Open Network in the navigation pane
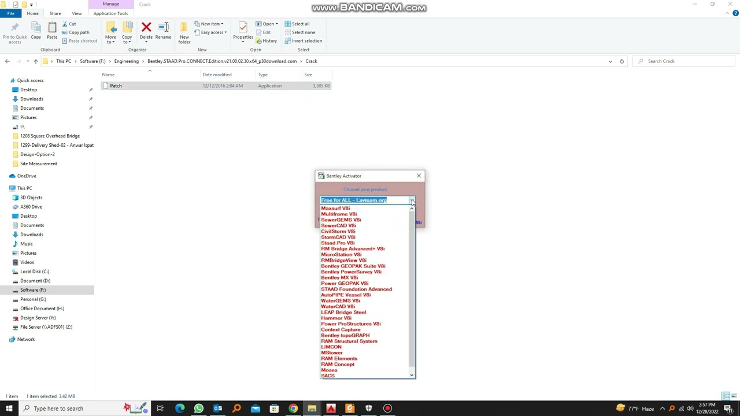This screenshot has width=740, height=416. click(25, 340)
